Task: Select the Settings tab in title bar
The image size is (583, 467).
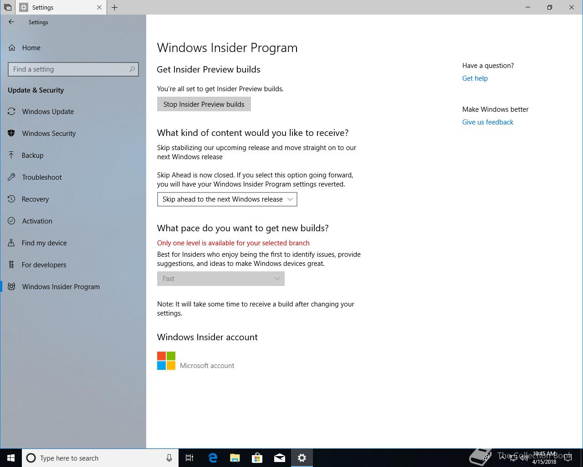Action: tap(61, 7)
